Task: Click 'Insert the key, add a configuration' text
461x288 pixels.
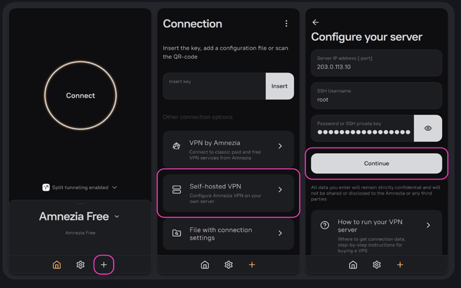Action: tap(225, 52)
